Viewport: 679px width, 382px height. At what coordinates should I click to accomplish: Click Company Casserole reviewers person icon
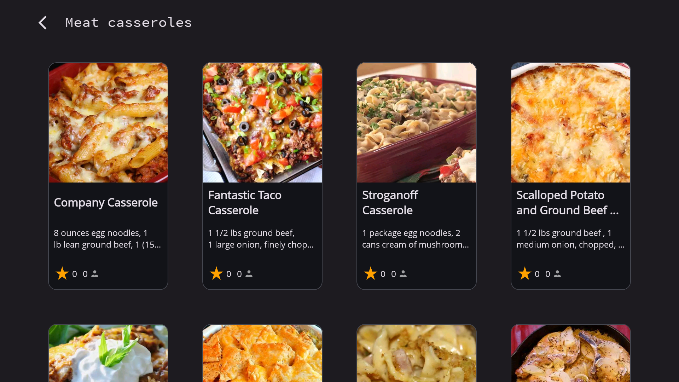pos(95,274)
